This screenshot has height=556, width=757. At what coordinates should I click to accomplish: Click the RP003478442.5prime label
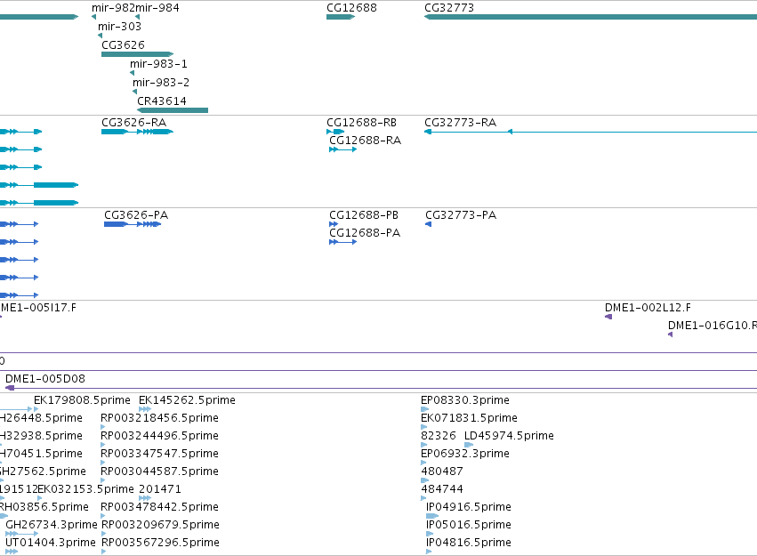coord(159,507)
